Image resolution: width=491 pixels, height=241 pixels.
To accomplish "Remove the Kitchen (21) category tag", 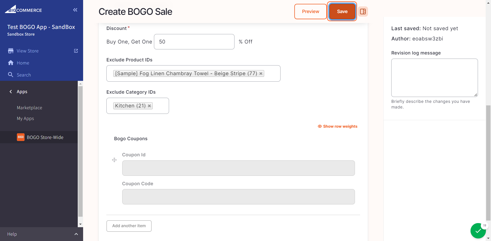I will 149,106.
